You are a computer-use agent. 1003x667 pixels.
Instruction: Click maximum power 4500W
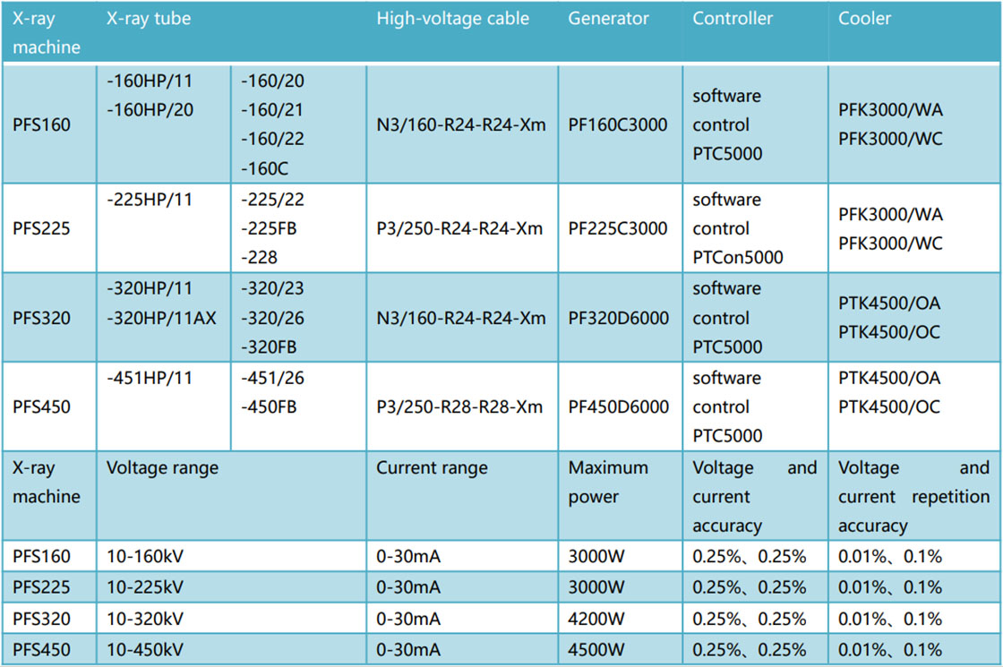click(x=596, y=650)
